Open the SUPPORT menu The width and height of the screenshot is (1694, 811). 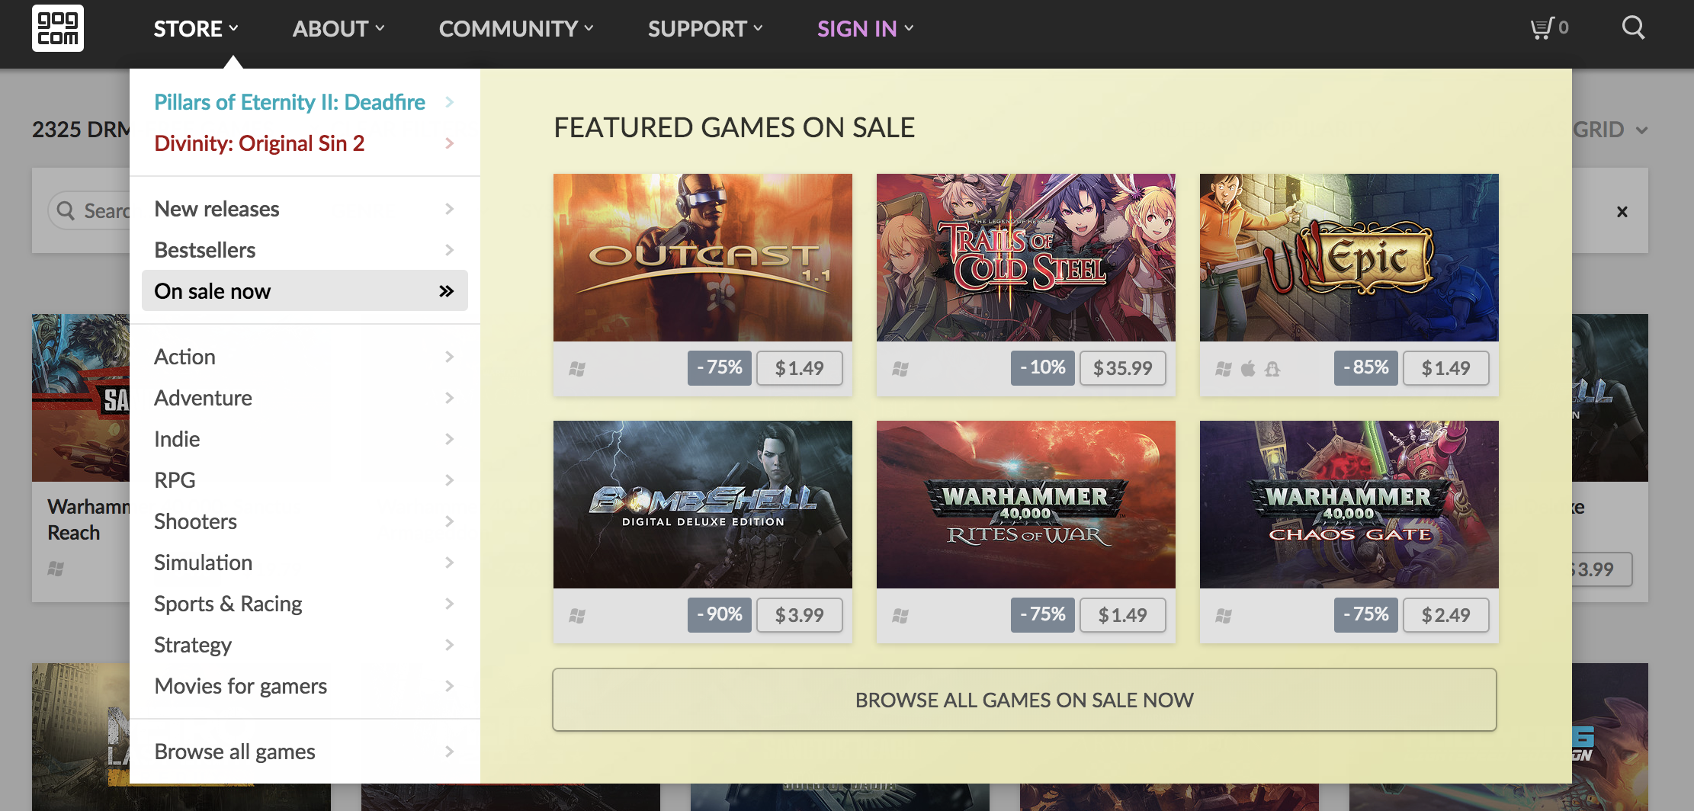[705, 29]
